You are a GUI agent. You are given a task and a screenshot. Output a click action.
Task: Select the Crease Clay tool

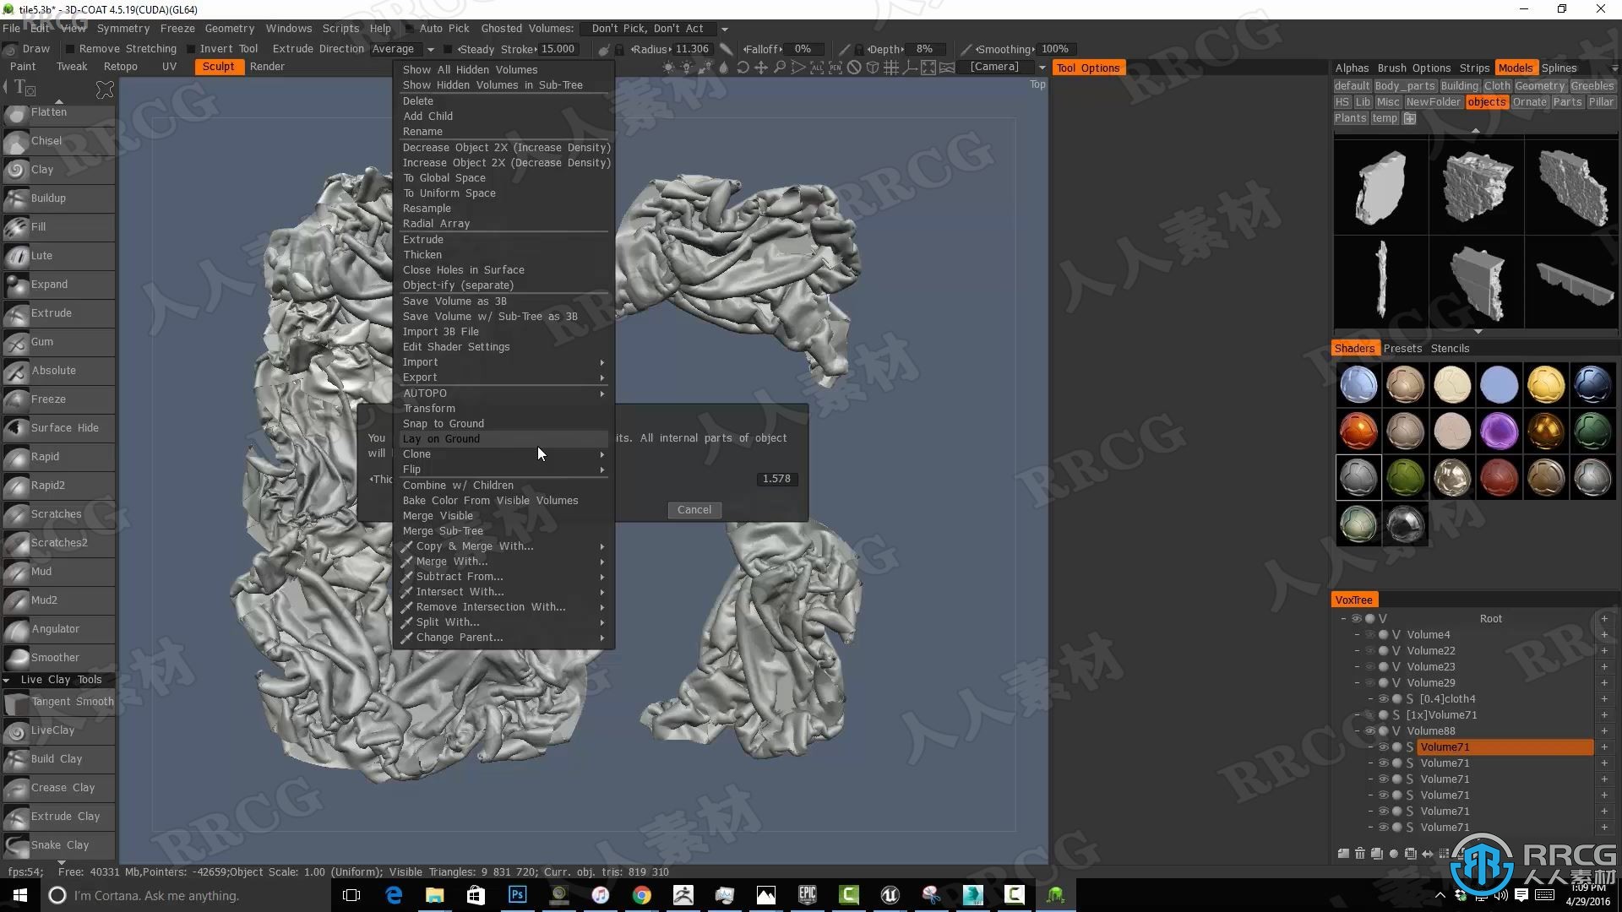point(62,787)
